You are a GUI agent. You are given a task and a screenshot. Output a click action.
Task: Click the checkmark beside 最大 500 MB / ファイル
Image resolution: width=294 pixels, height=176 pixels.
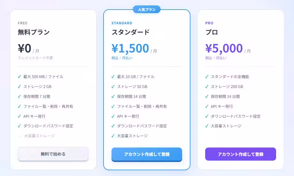click(x=19, y=76)
